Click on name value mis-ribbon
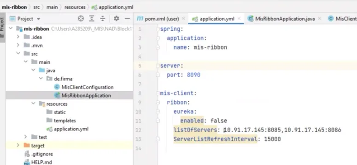This screenshot has height=165, width=357. click(210, 47)
